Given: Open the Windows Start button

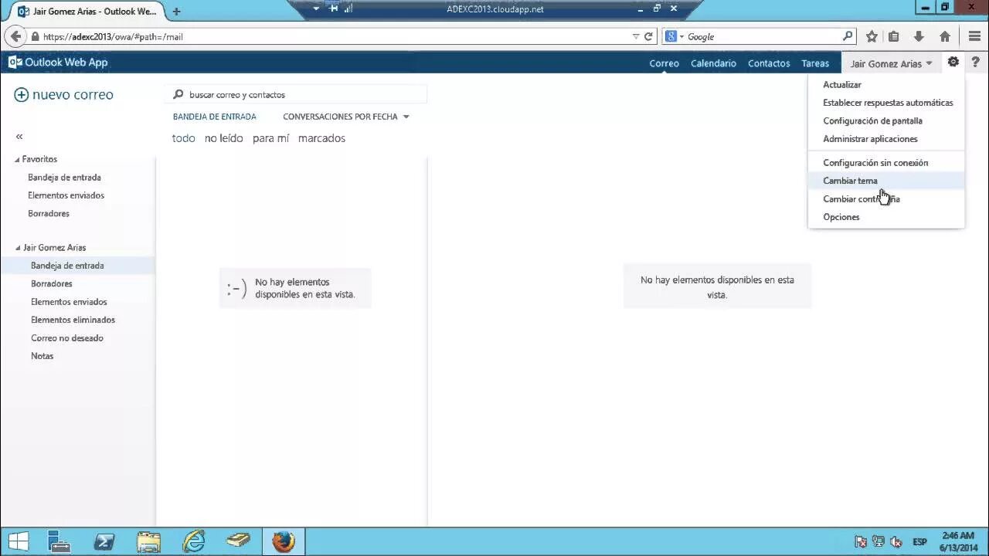Looking at the screenshot, I should (x=18, y=541).
